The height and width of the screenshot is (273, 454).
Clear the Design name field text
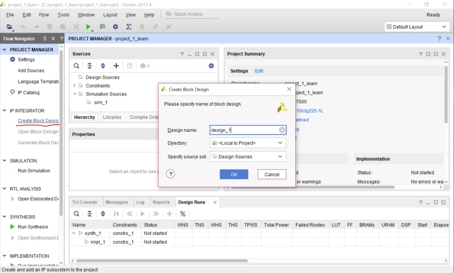point(282,130)
